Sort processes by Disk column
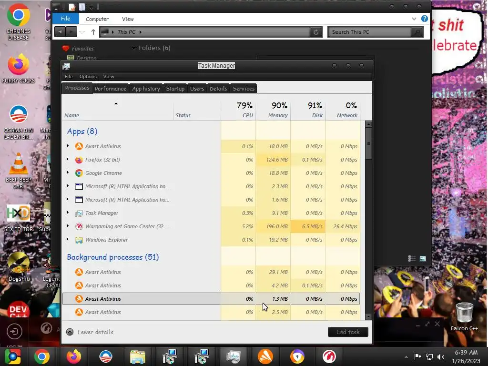488x366 pixels. pos(308,110)
